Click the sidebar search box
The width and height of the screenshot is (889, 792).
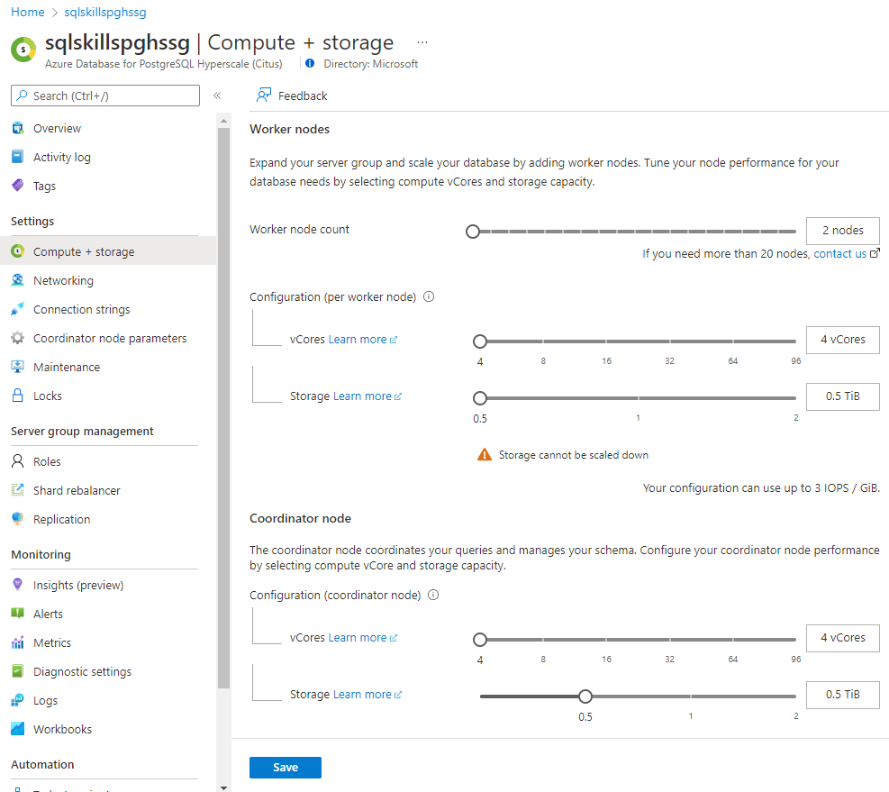click(105, 96)
